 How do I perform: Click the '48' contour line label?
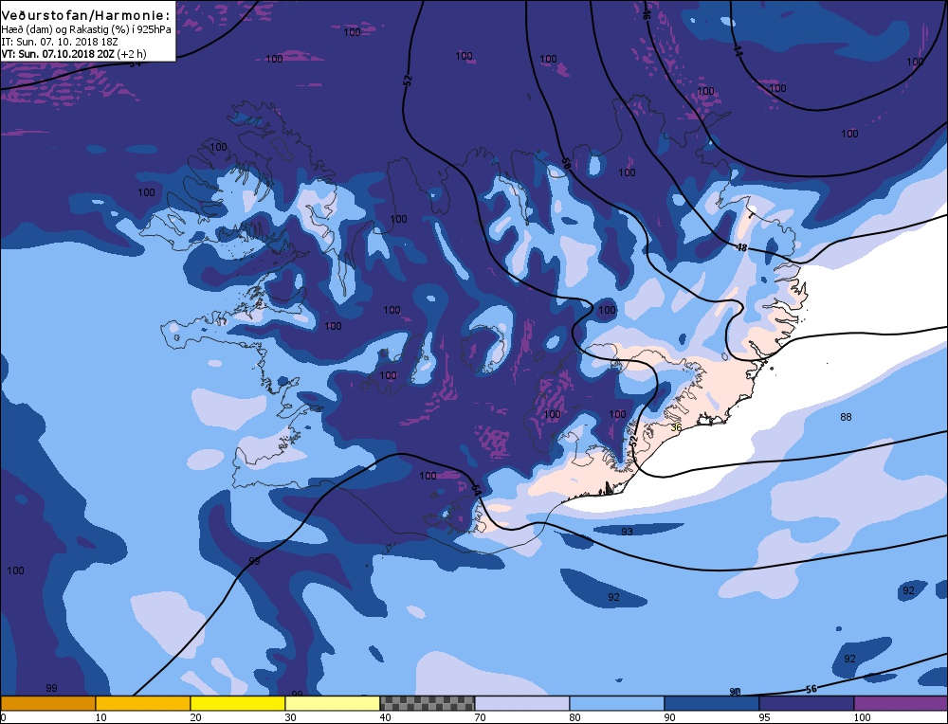(742, 247)
